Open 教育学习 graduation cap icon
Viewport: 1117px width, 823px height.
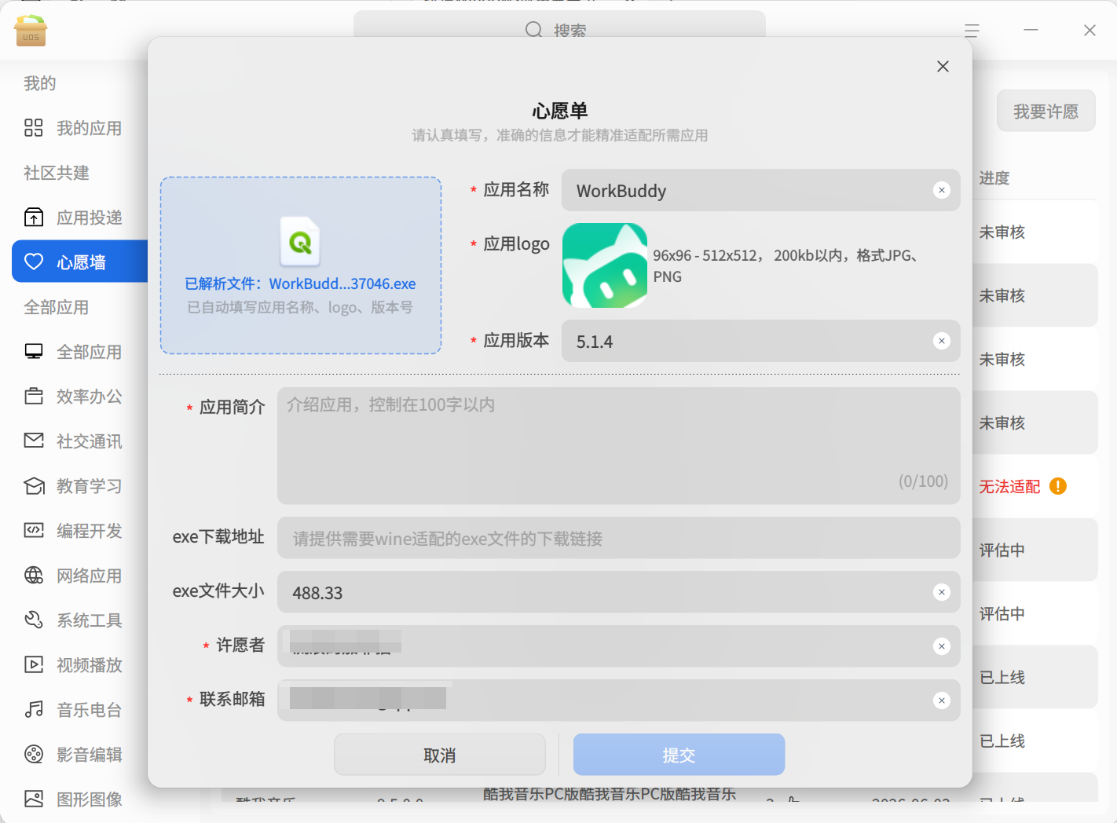pyautogui.click(x=34, y=486)
